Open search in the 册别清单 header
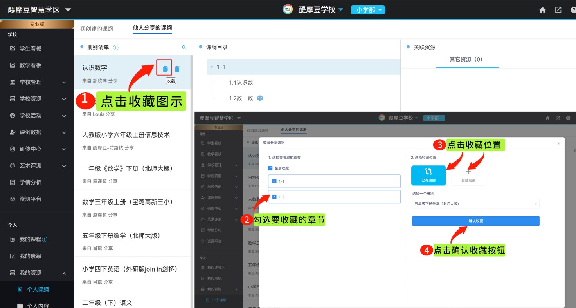 pos(184,47)
